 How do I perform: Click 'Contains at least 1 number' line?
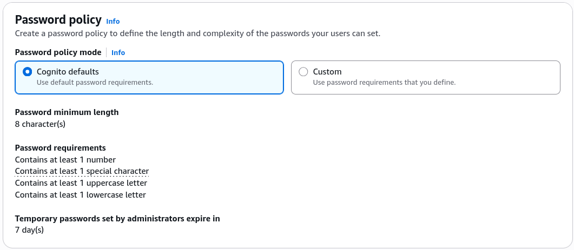click(x=65, y=160)
